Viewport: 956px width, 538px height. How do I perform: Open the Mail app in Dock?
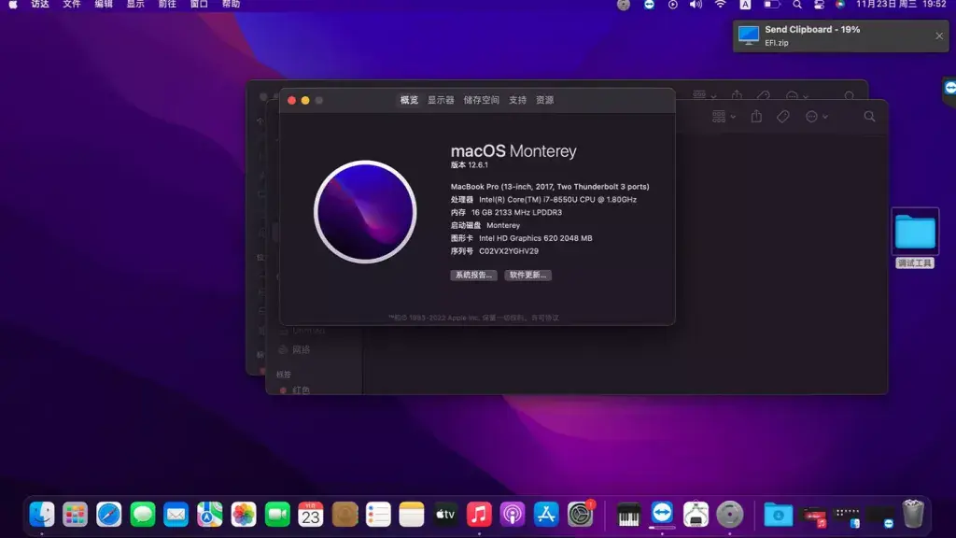pyautogui.click(x=176, y=515)
